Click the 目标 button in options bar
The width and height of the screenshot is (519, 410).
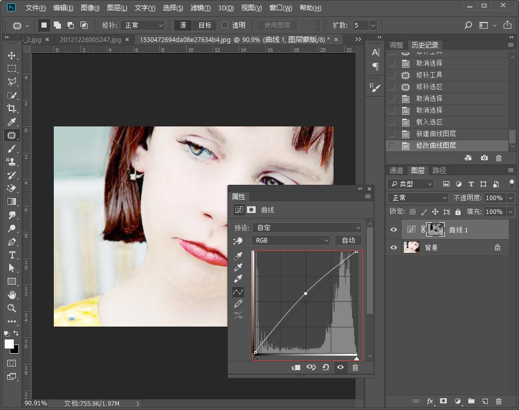[205, 25]
